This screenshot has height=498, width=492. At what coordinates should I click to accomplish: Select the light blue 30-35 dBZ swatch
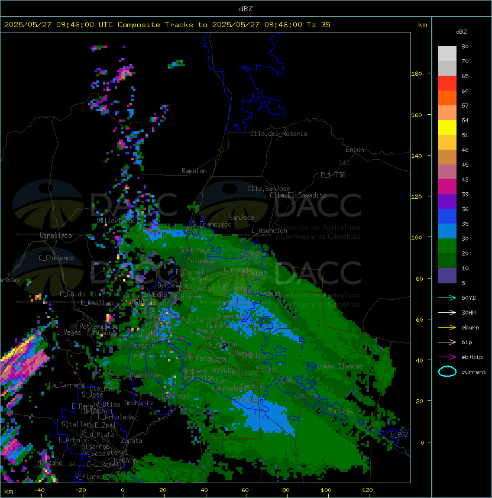(x=447, y=231)
